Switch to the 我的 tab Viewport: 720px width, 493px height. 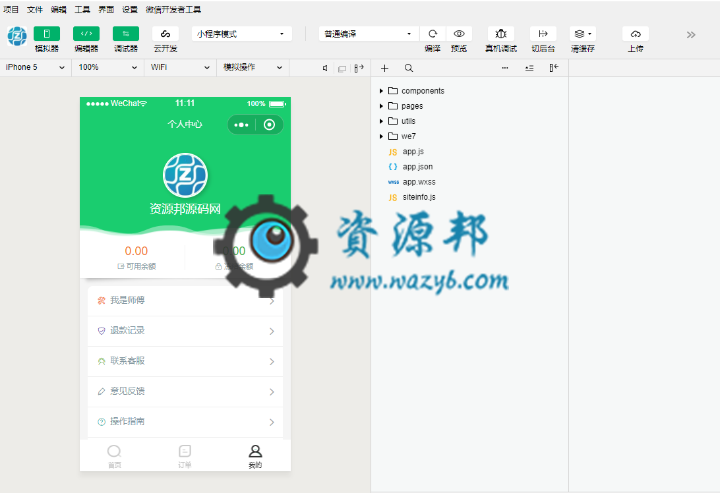(255, 456)
